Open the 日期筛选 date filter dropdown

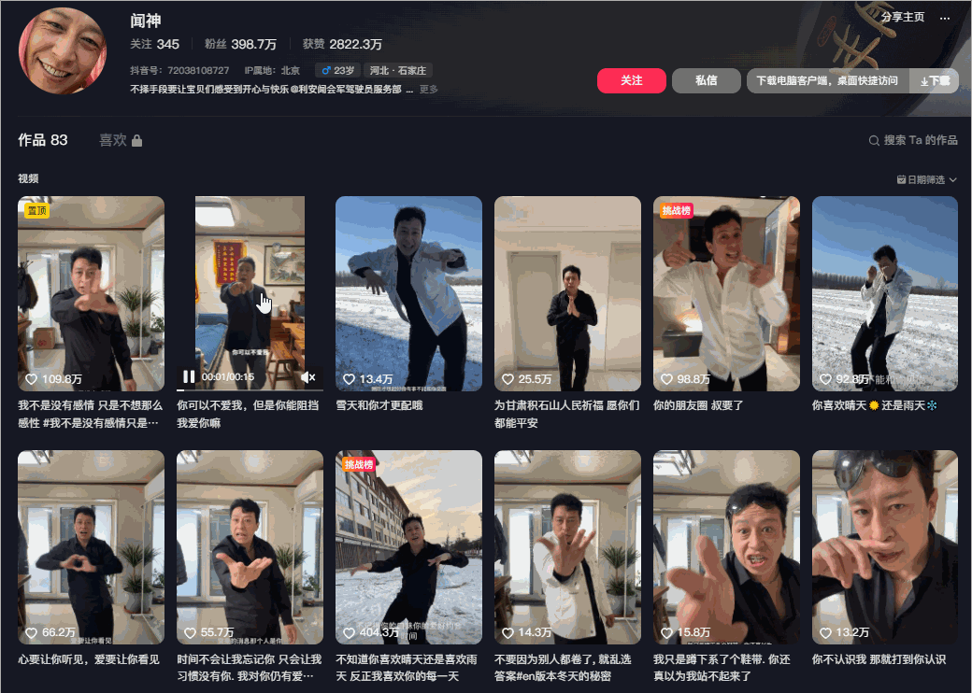pyautogui.click(x=926, y=179)
